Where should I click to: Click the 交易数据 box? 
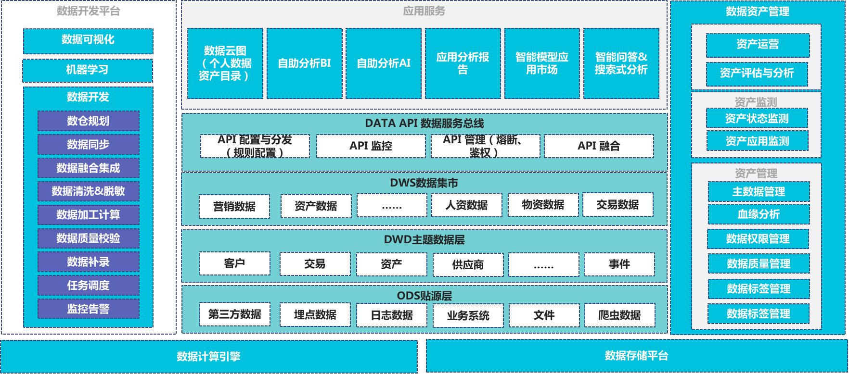618,205
